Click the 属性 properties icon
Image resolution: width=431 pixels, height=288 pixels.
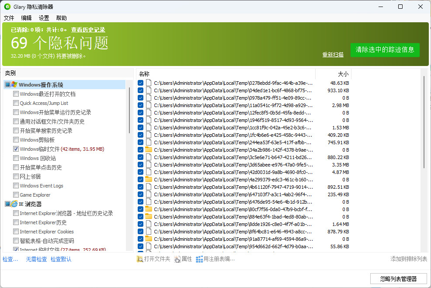(177, 259)
